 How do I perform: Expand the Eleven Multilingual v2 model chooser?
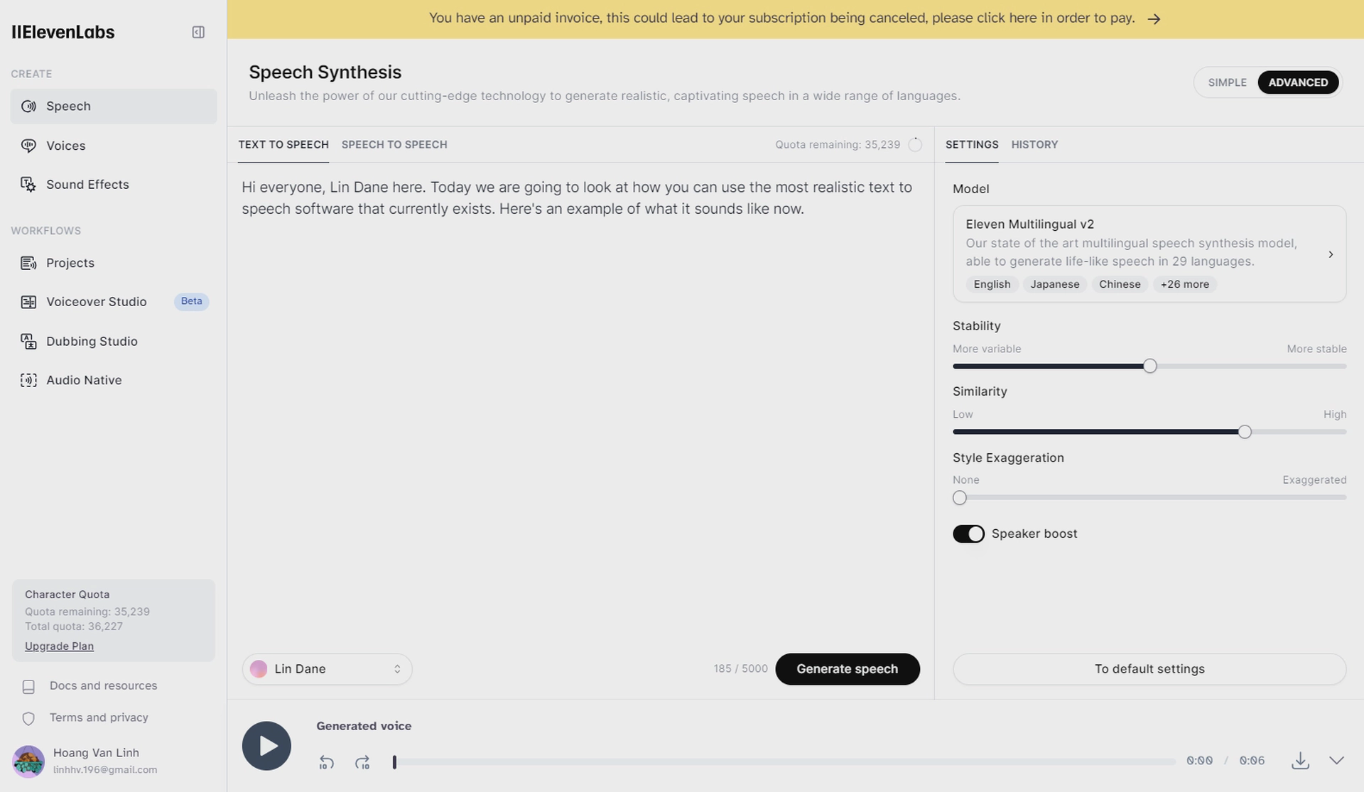(x=1149, y=254)
